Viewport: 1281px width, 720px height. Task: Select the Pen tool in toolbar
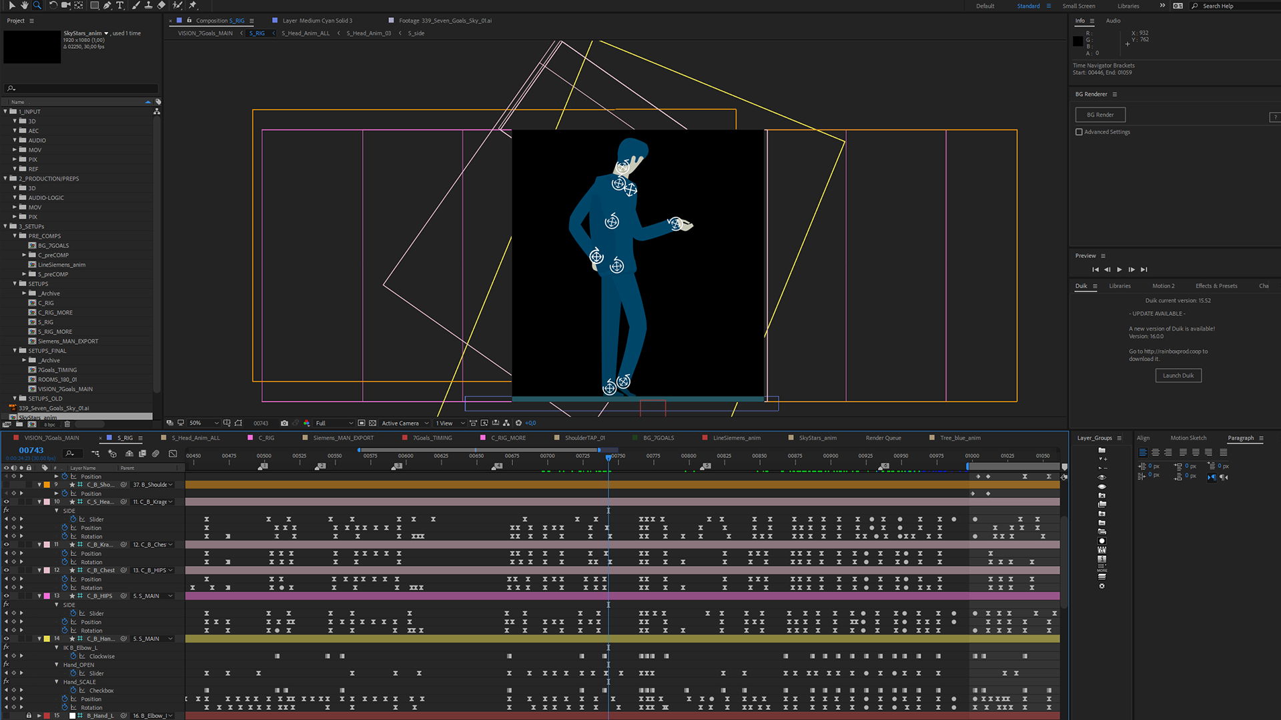(x=107, y=5)
